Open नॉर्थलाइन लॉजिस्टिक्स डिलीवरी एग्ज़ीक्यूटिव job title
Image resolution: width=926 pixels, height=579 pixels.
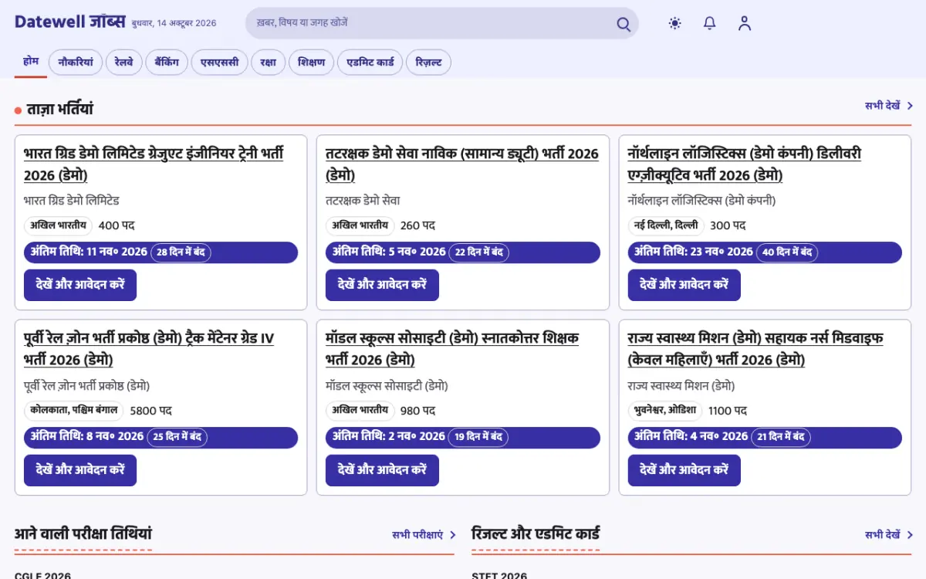click(x=745, y=164)
